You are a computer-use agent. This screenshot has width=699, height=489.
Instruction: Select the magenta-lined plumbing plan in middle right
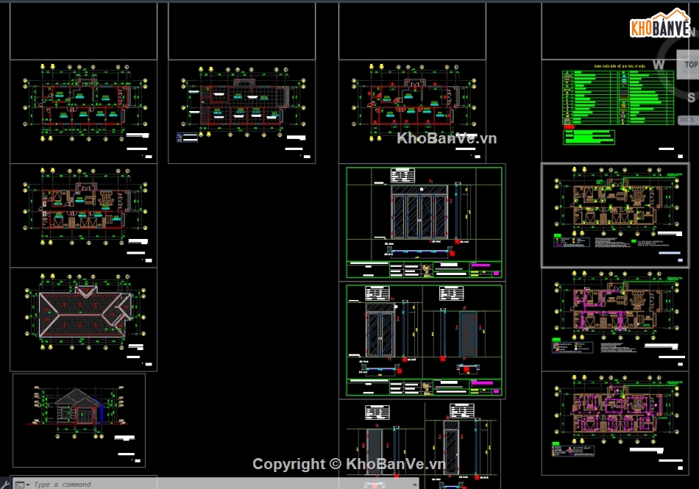[x=620, y=318]
